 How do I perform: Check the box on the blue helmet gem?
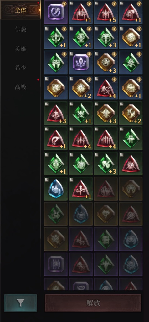click(x=47, y=180)
